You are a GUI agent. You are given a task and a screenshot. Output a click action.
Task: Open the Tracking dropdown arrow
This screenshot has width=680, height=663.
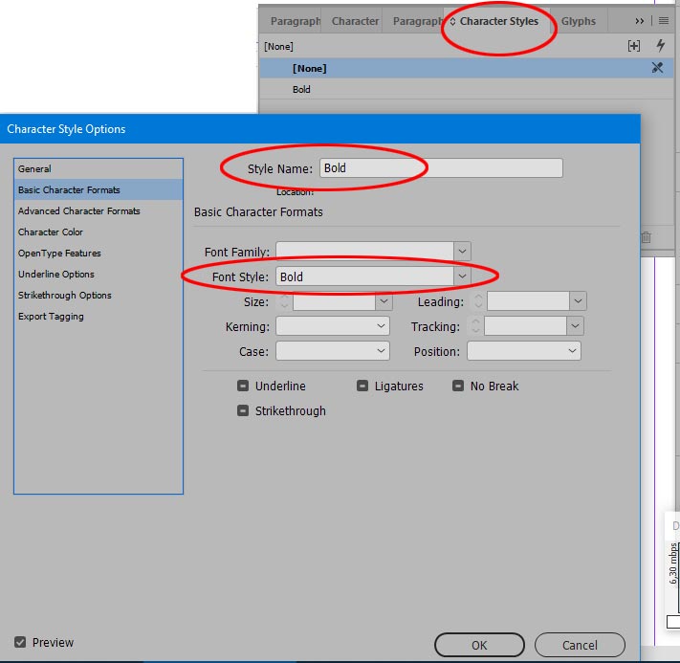575,326
